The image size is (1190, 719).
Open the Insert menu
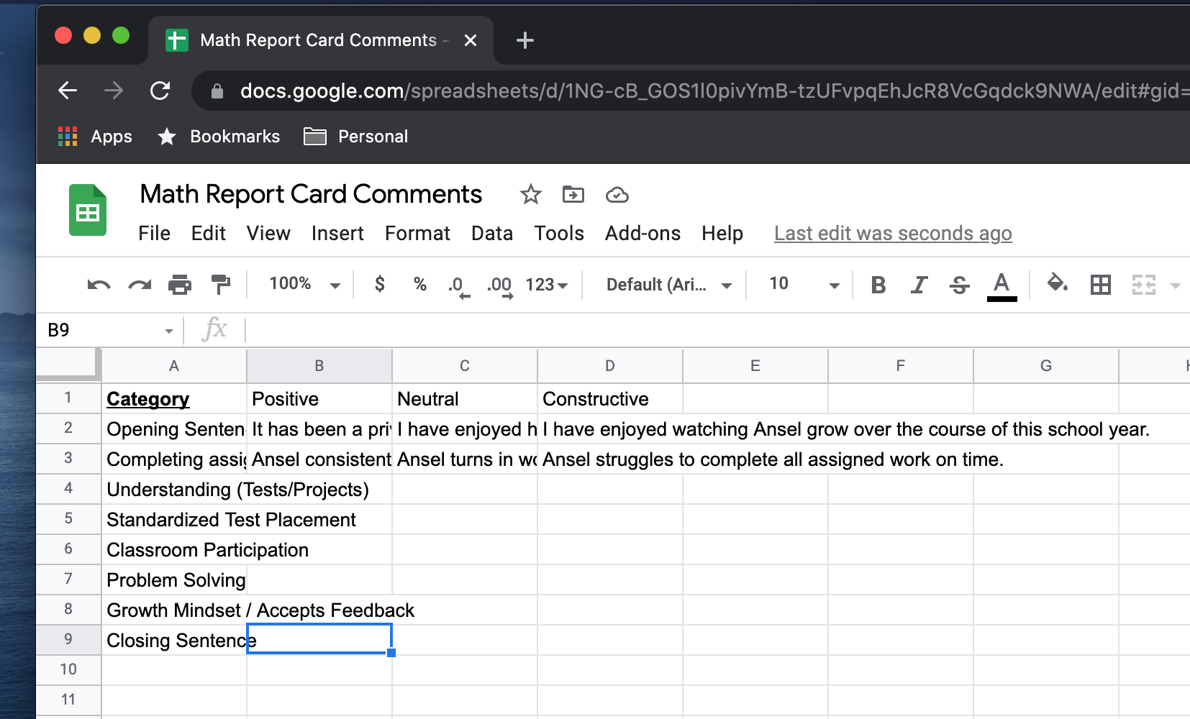(337, 233)
